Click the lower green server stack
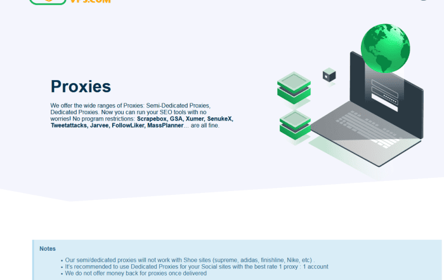This screenshot has width=444, height=280. [294, 123]
